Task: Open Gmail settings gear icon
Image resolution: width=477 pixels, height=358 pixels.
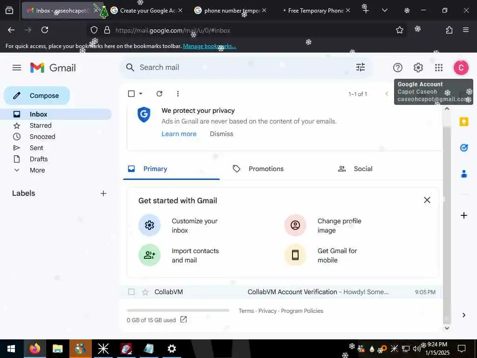Action: tap(418, 68)
